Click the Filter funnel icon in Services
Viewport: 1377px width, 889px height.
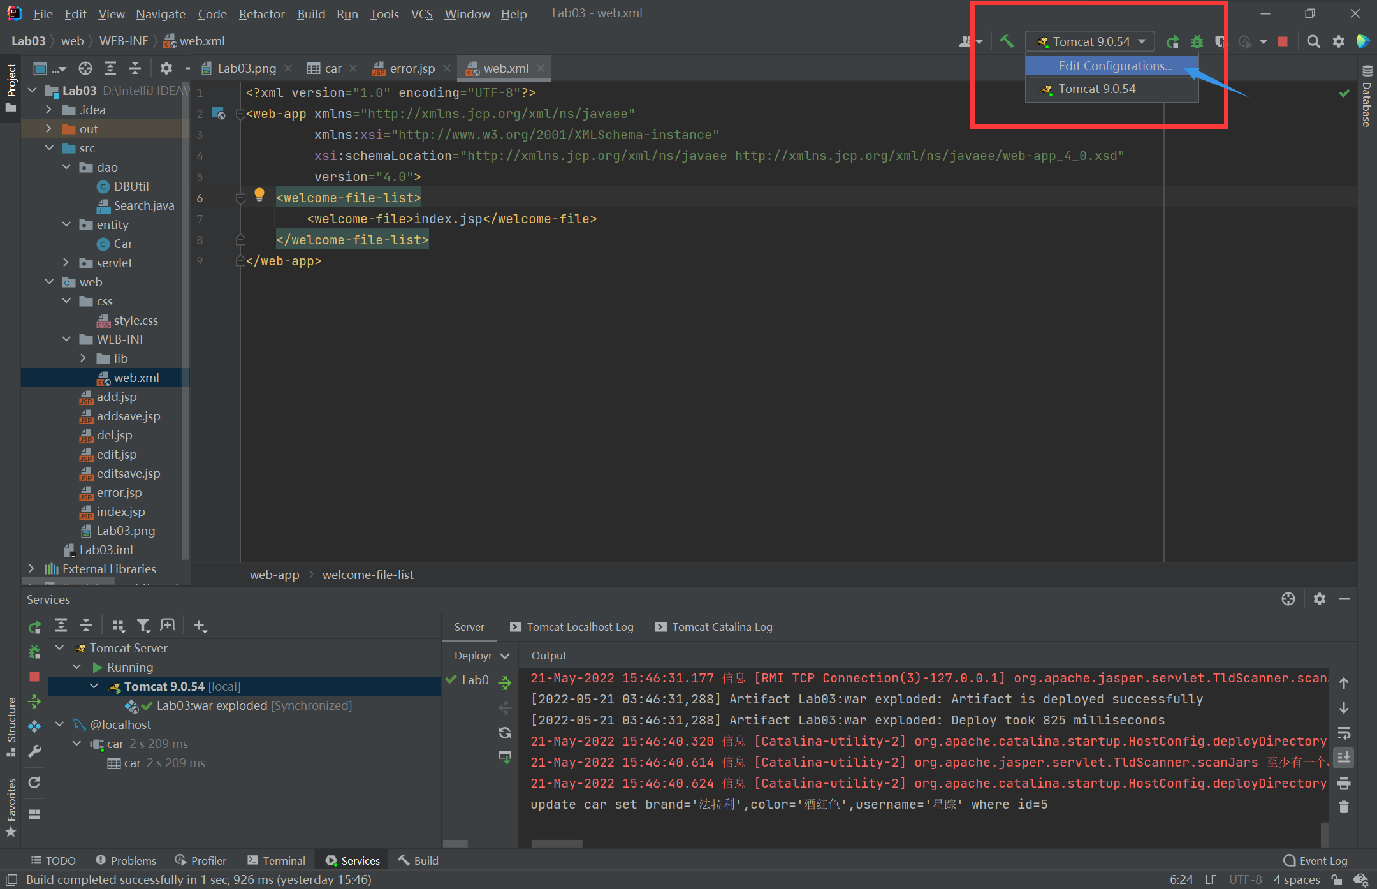tap(143, 626)
